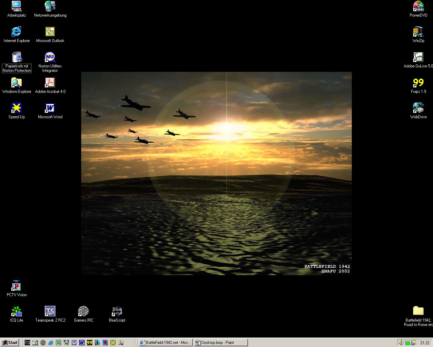This screenshot has height=347, width=433.
Task: Launch BlueScript from the quick launch bar
Action: (x=27, y=343)
